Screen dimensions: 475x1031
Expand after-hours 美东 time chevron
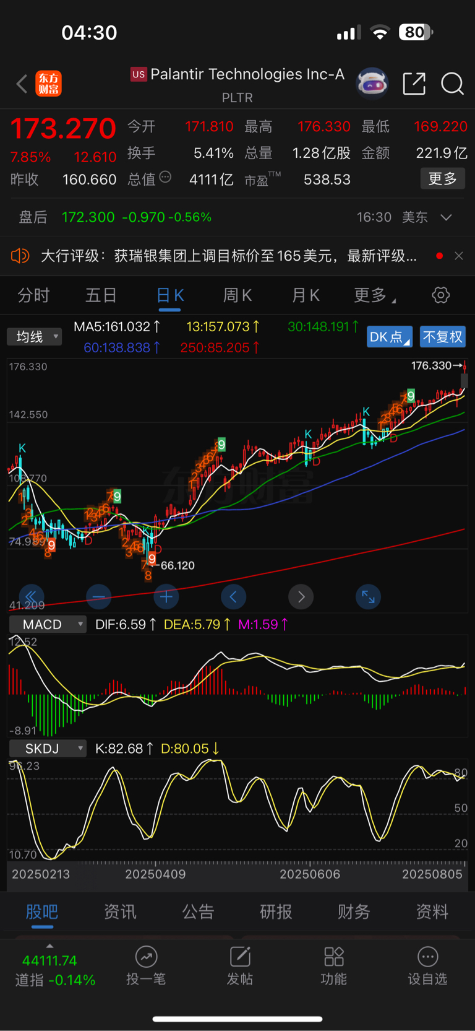click(447, 217)
